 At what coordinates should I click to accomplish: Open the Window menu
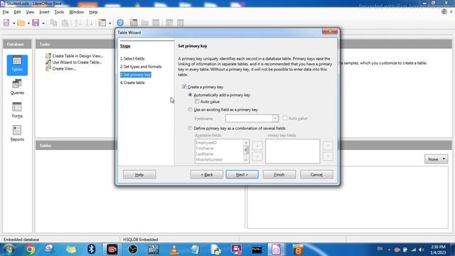[76, 12]
